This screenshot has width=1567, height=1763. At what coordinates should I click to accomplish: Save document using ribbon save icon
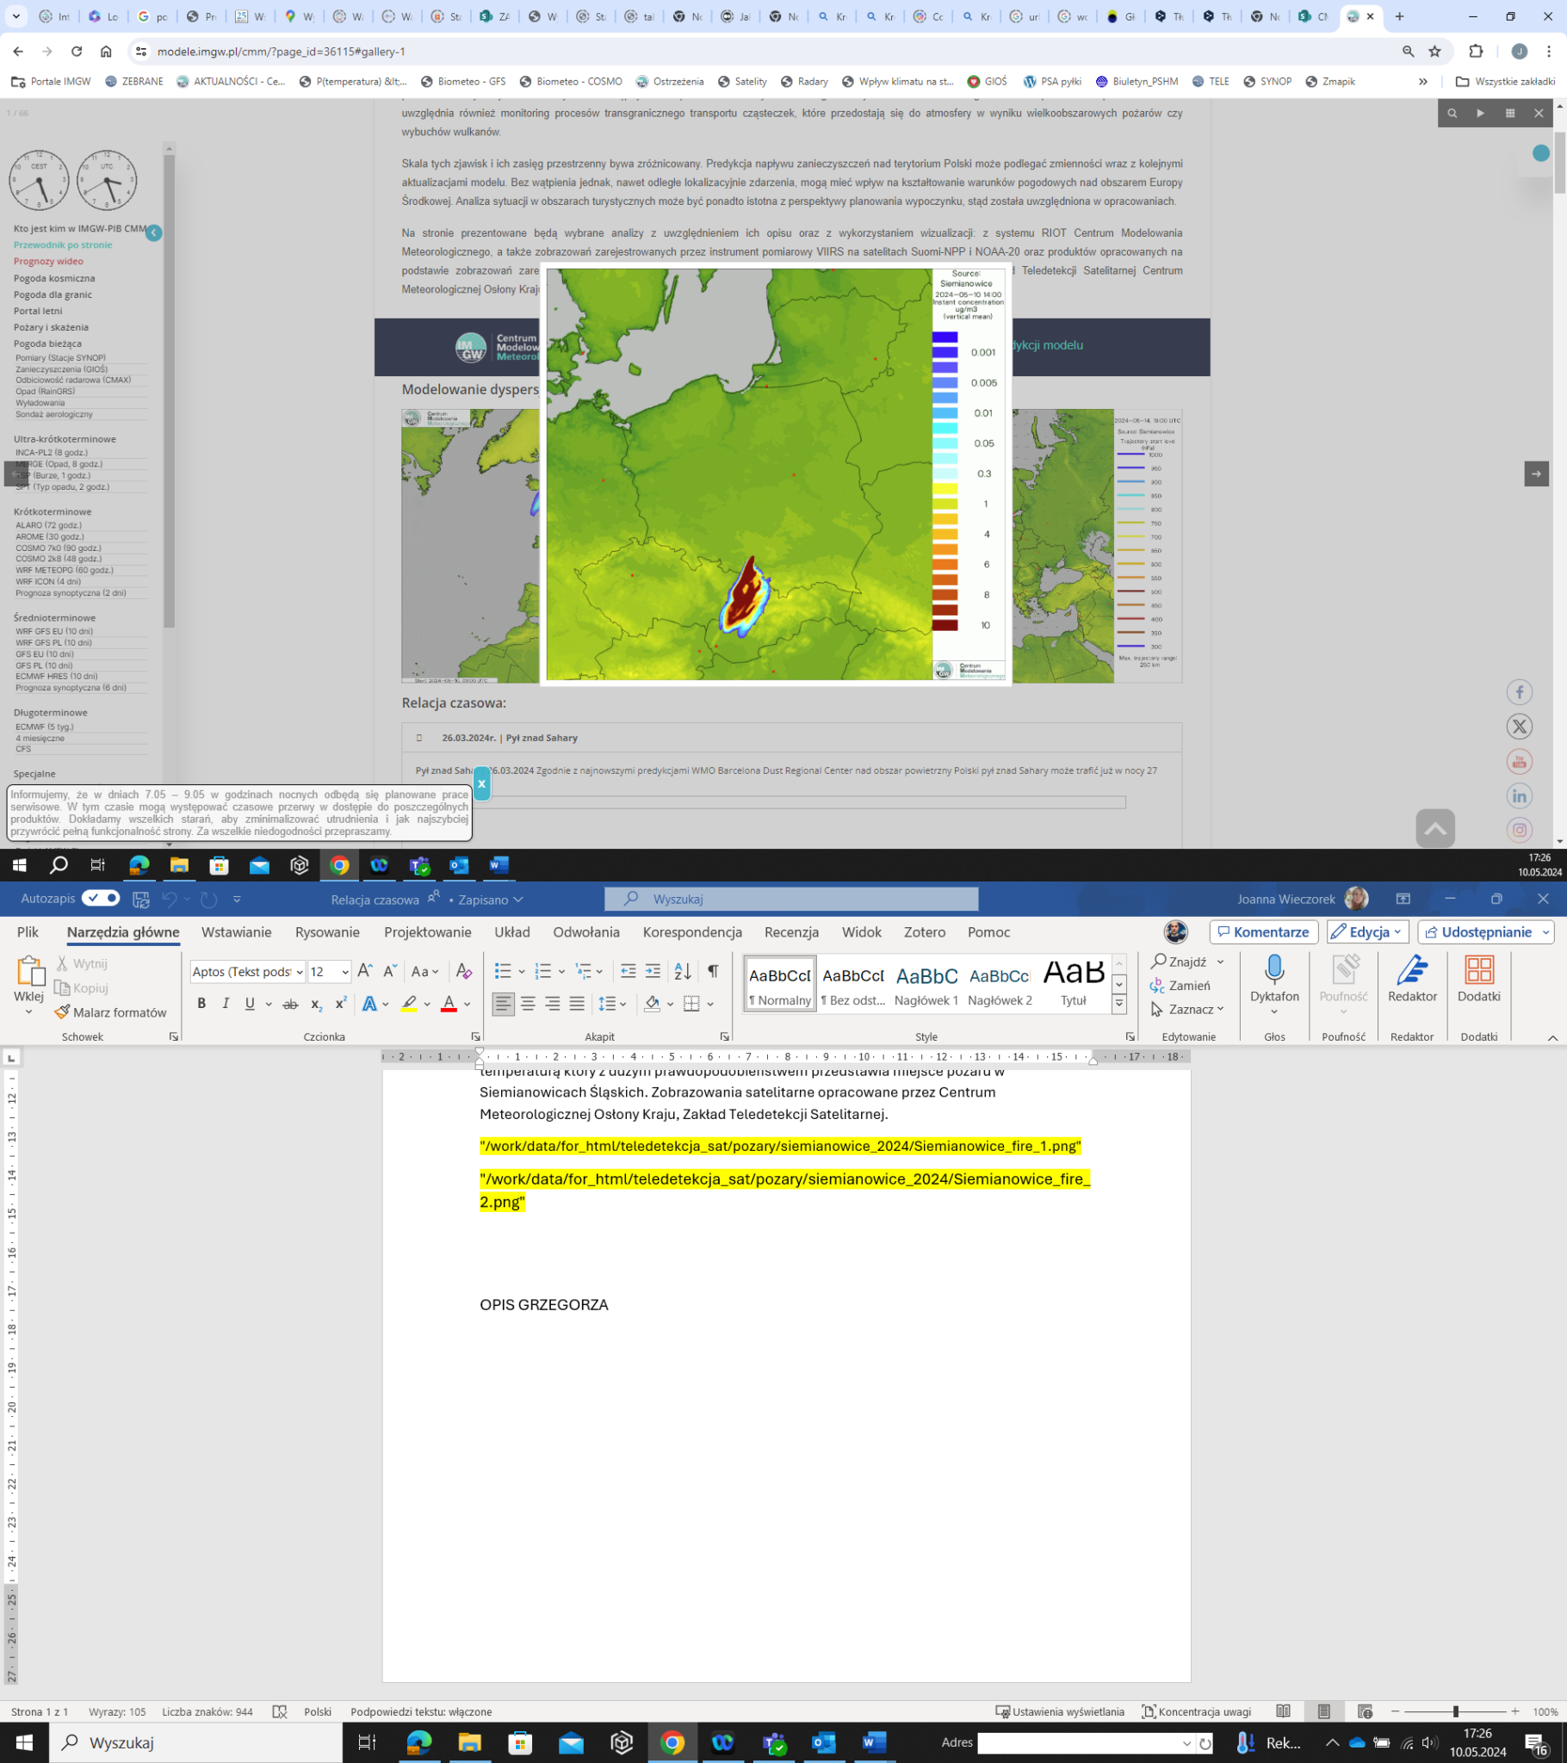(x=140, y=899)
